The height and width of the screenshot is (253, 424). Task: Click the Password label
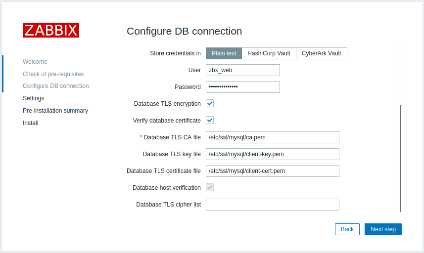(x=188, y=87)
